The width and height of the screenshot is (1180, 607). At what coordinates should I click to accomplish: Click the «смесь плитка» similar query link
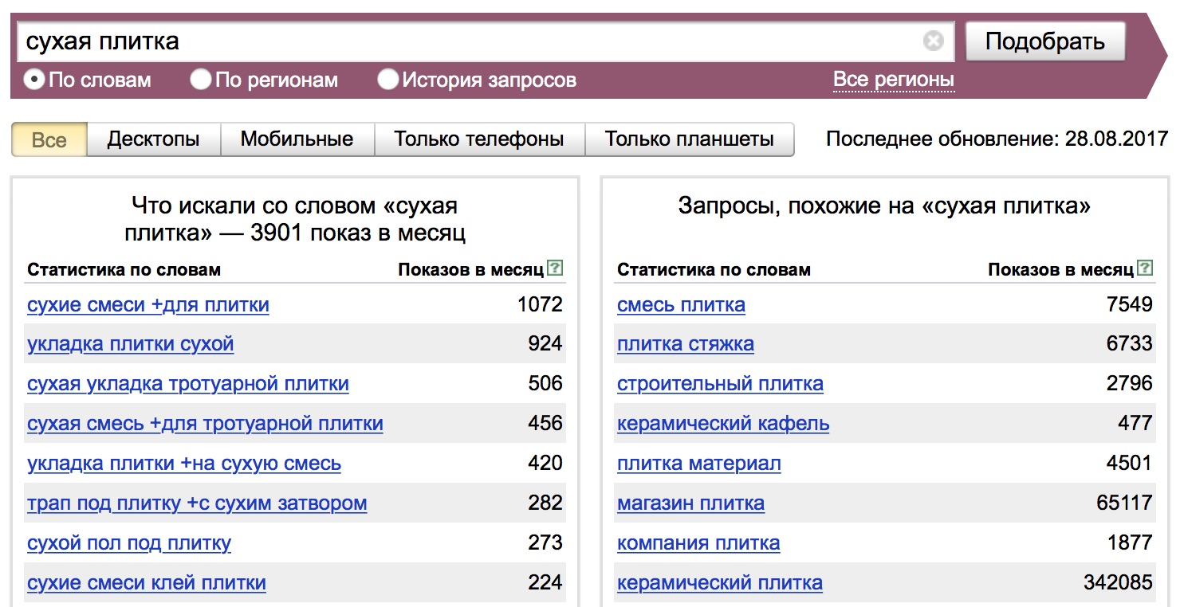coord(680,304)
